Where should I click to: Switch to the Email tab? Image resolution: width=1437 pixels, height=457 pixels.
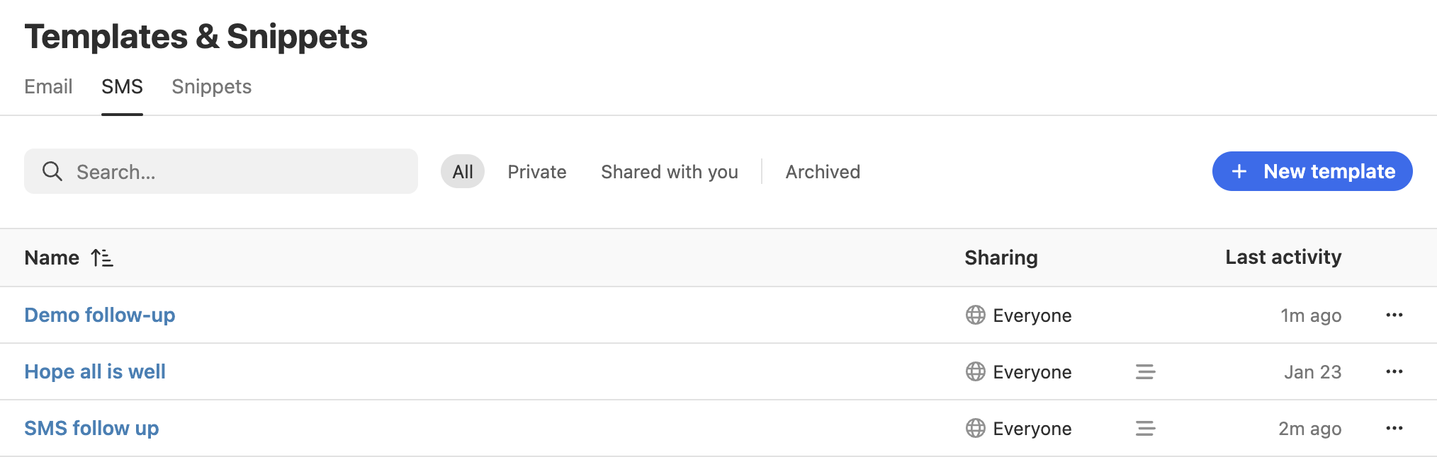pos(48,86)
